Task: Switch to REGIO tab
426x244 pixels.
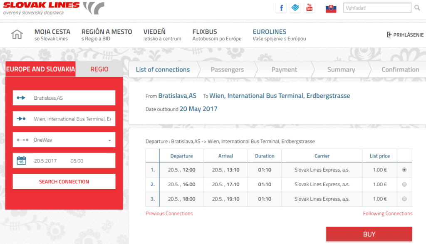Action: pyautogui.click(x=99, y=69)
